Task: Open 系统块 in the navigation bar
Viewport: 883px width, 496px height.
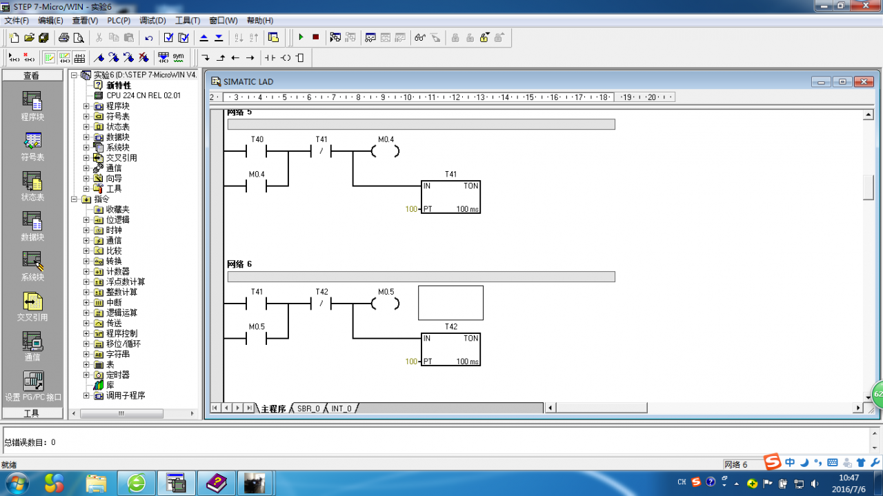Action: [32, 267]
